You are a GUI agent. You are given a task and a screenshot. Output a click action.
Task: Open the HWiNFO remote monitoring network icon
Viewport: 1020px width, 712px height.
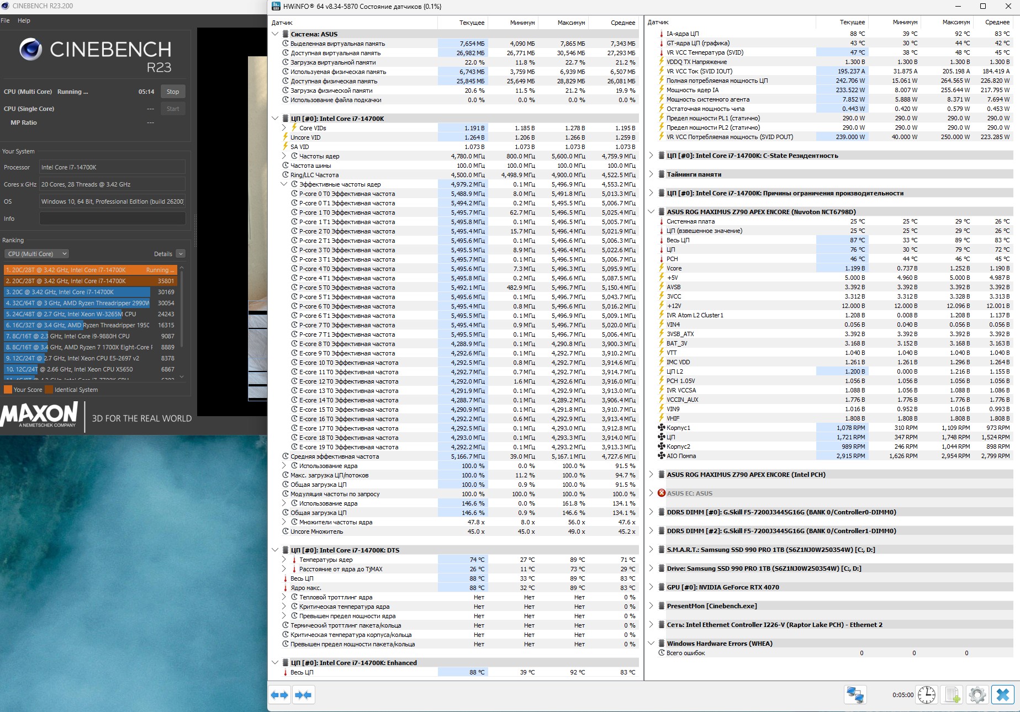click(x=855, y=695)
